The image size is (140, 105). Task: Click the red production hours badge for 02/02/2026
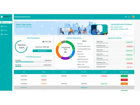[124, 80]
